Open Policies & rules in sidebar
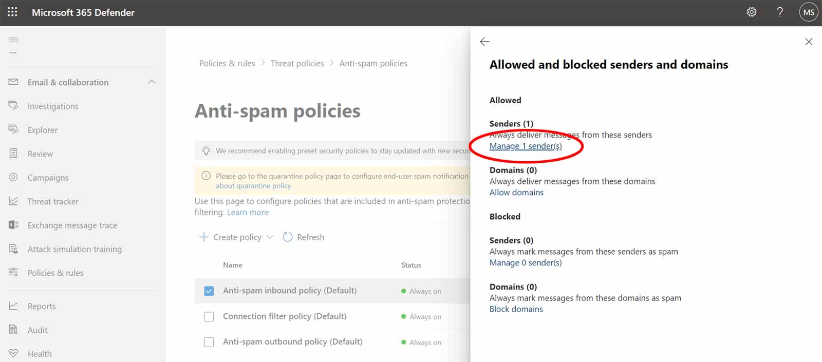The image size is (822, 362). (55, 273)
